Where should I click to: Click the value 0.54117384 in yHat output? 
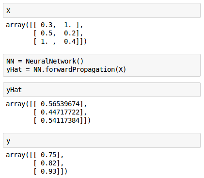point(60,120)
